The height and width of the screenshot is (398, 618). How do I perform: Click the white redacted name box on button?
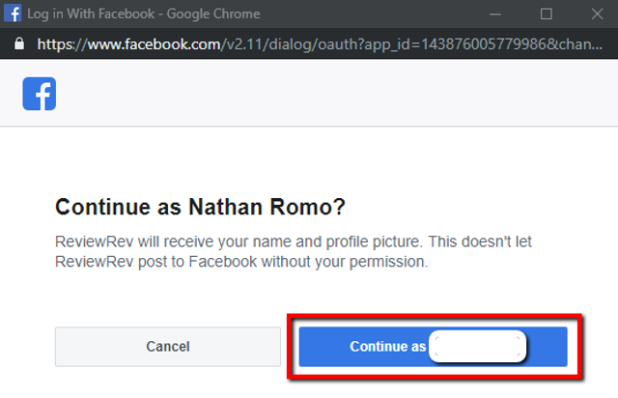(x=477, y=347)
